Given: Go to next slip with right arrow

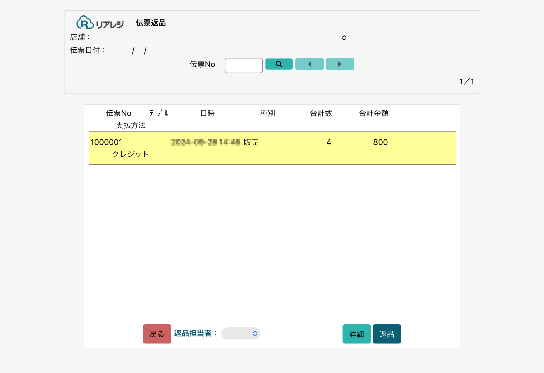Looking at the screenshot, I should coord(340,64).
